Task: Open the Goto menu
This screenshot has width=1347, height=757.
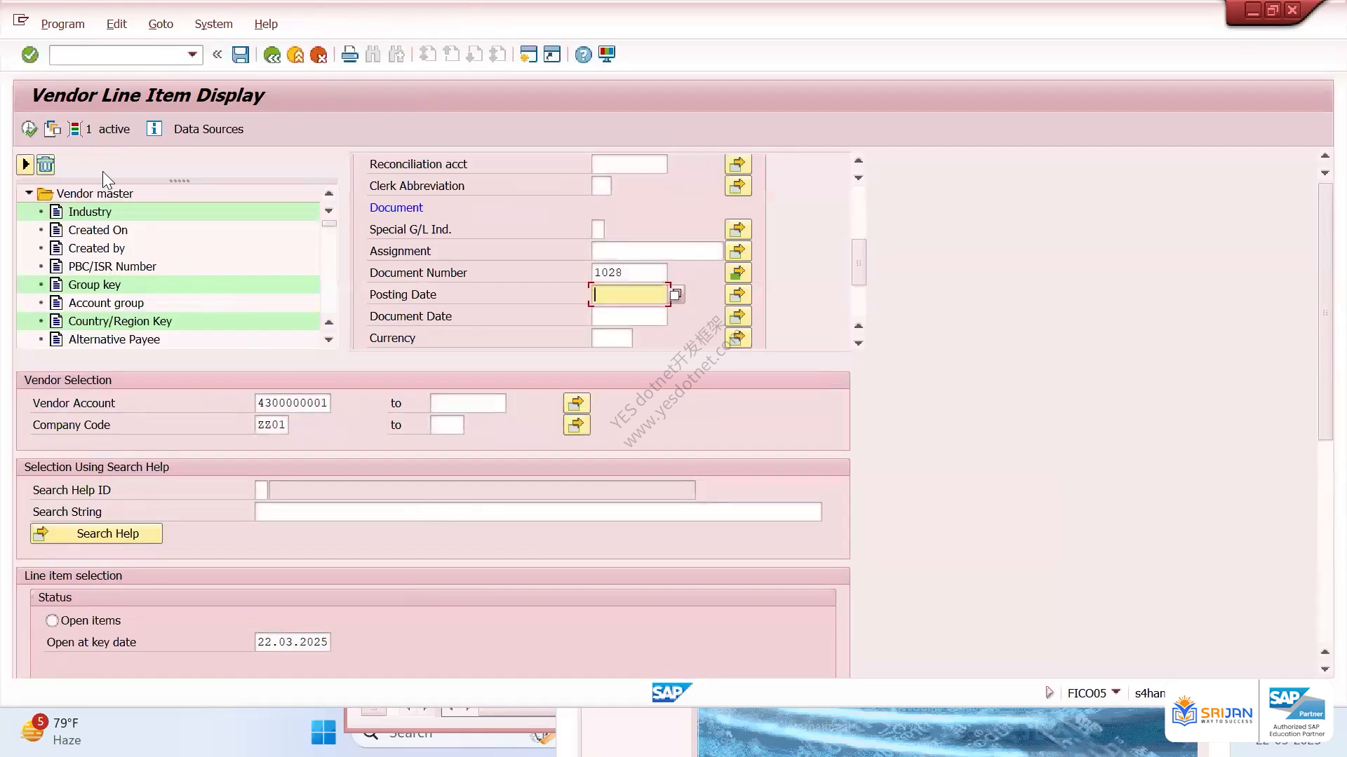Action: [x=161, y=24]
